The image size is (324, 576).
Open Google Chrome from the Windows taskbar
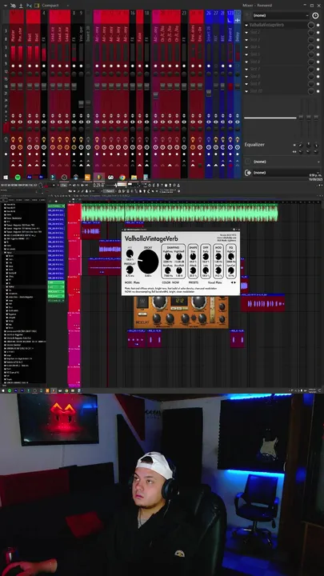coord(122,177)
